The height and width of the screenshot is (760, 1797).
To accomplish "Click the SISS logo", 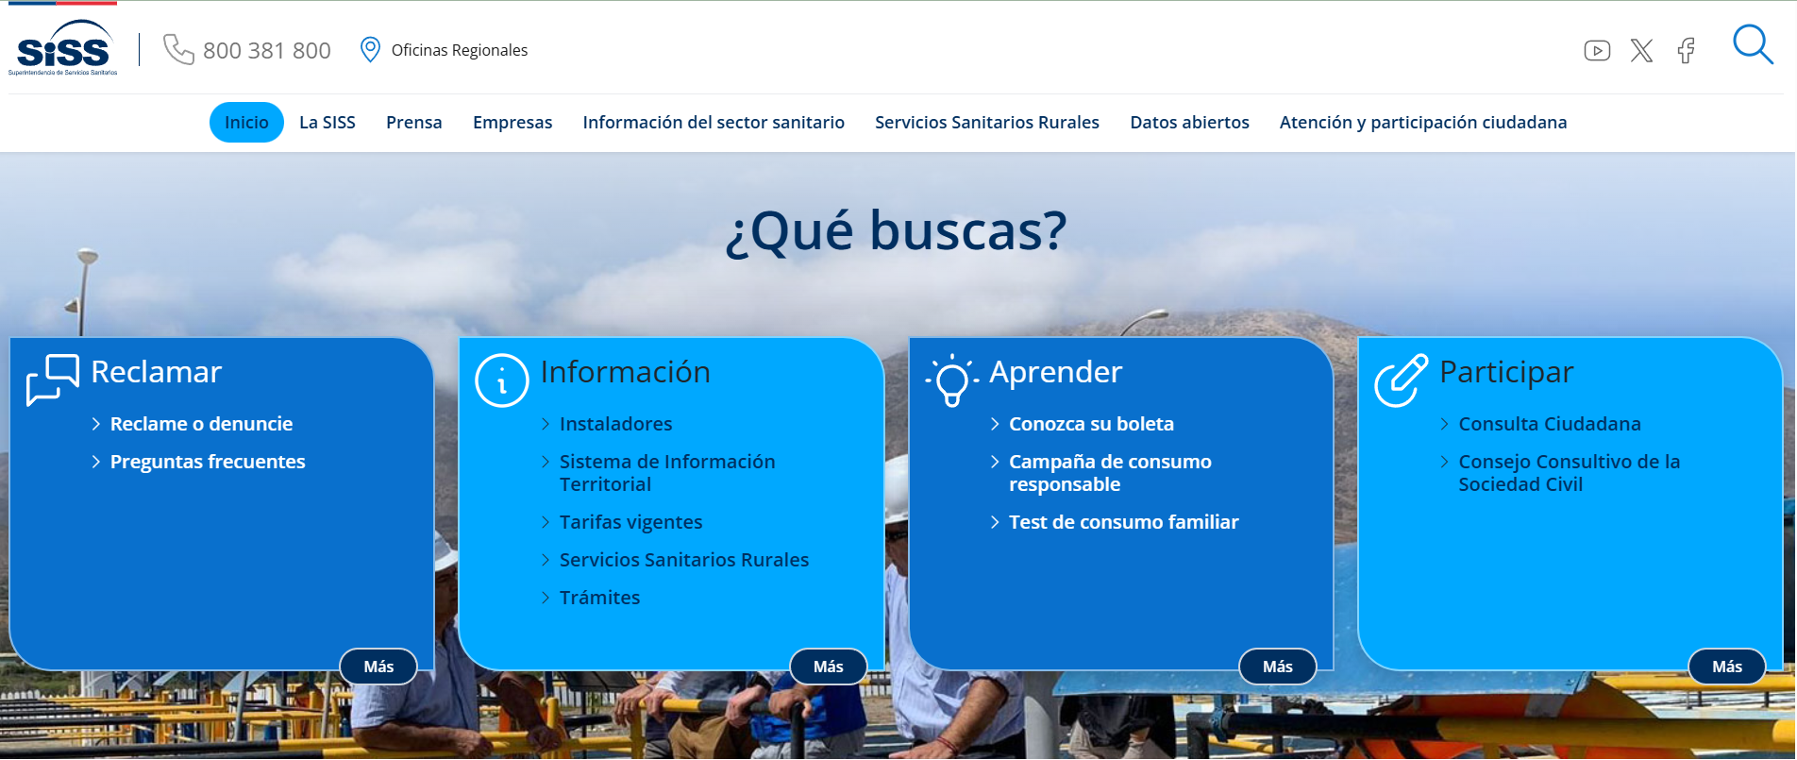I will pos(63,47).
